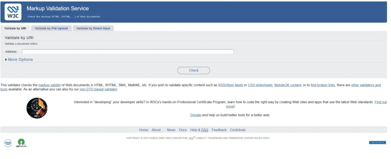Click the small W3C icon in footer

coord(8,143)
